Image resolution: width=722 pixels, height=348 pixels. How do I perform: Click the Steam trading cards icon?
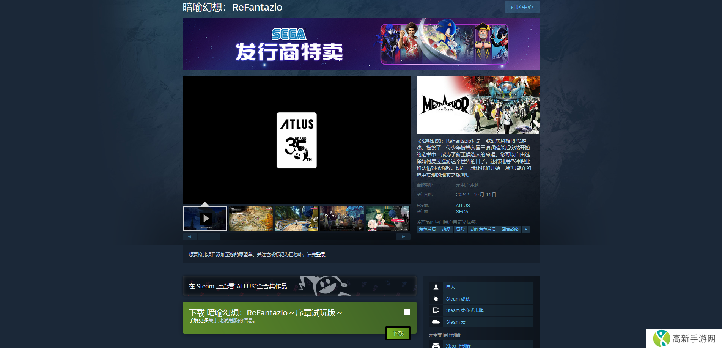[x=436, y=310]
